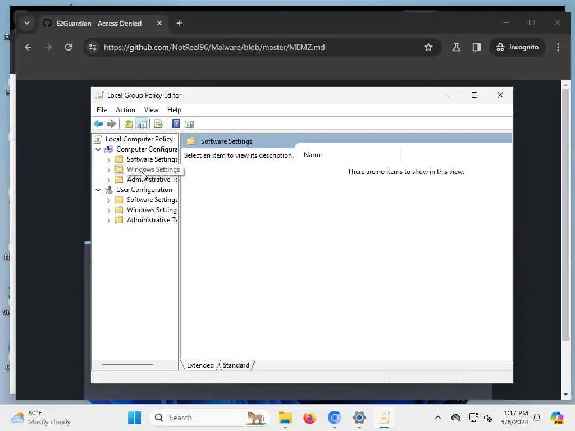Click the tree pane horizontal scrollbar
The width and height of the screenshot is (575, 431).
click(x=127, y=365)
